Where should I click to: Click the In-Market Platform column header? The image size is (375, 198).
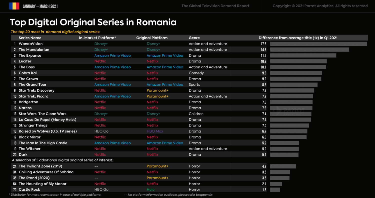[97, 38]
